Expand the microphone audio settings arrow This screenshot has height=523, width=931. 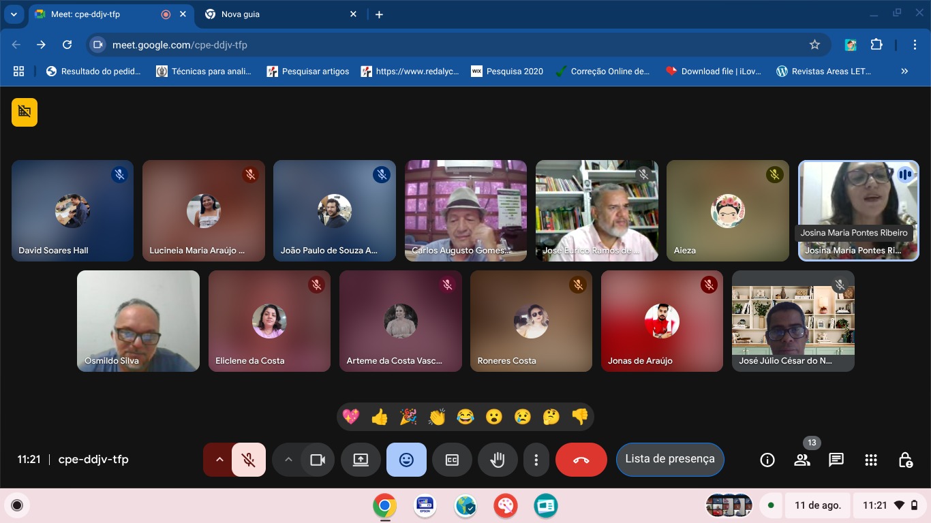219,460
